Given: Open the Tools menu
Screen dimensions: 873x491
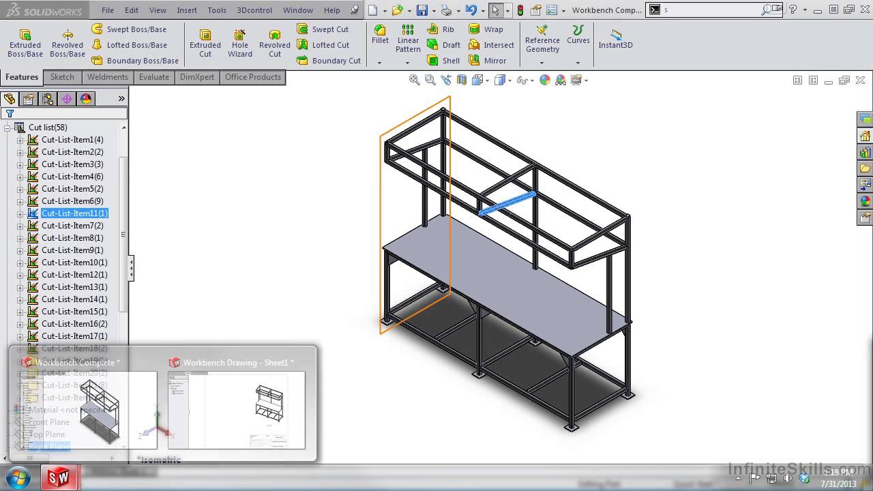Looking at the screenshot, I should click(x=217, y=10).
